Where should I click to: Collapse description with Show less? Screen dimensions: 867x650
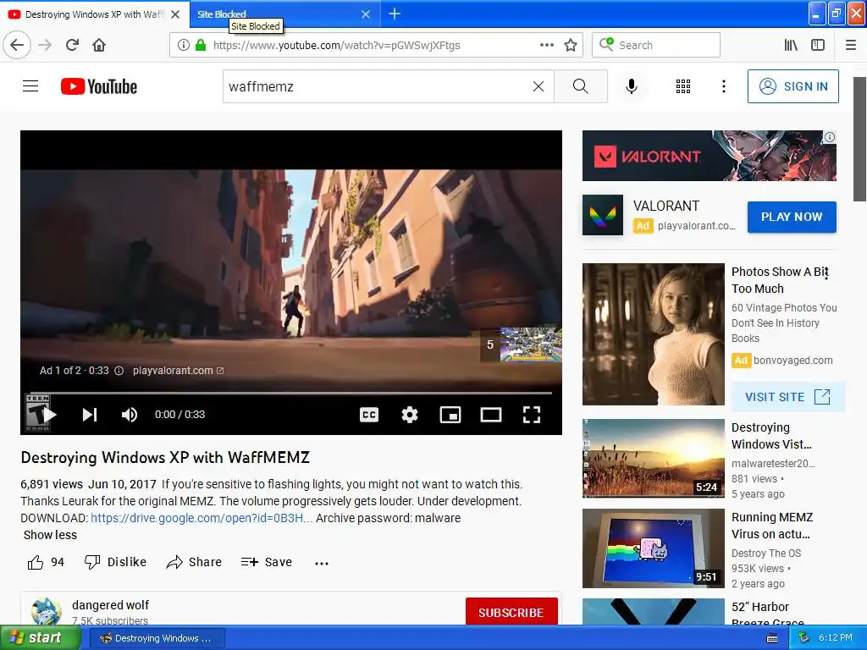pos(50,535)
